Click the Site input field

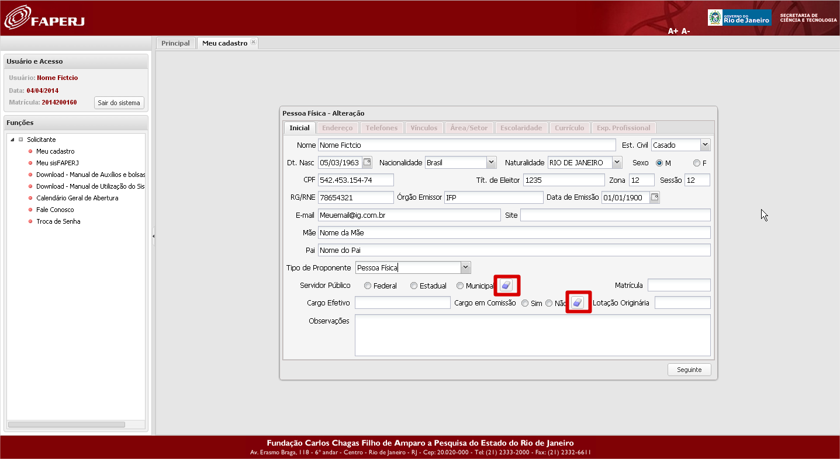[x=616, y=215]
